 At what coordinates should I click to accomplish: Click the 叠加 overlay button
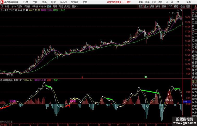[x=146, y=6]
